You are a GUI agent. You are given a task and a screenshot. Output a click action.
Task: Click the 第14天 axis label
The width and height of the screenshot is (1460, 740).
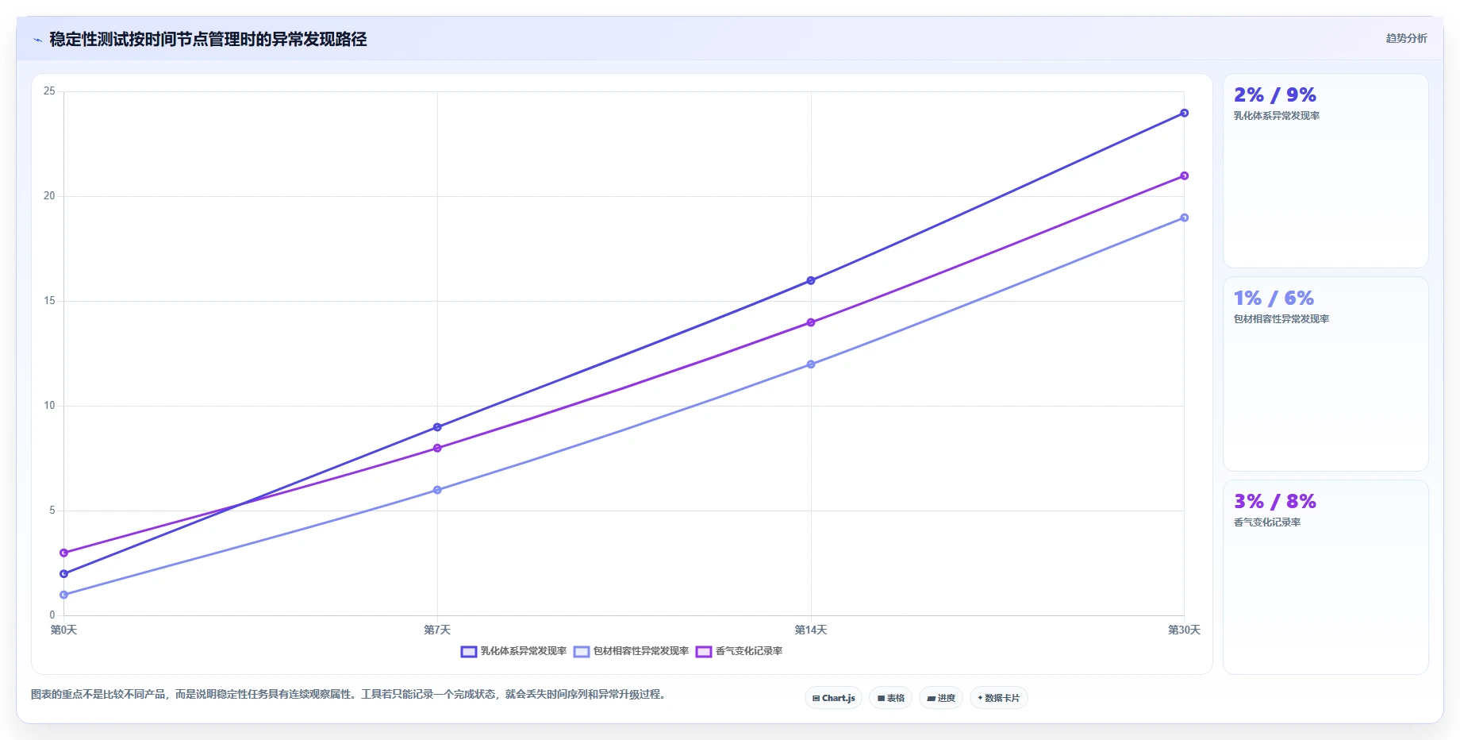coord(811,630)
